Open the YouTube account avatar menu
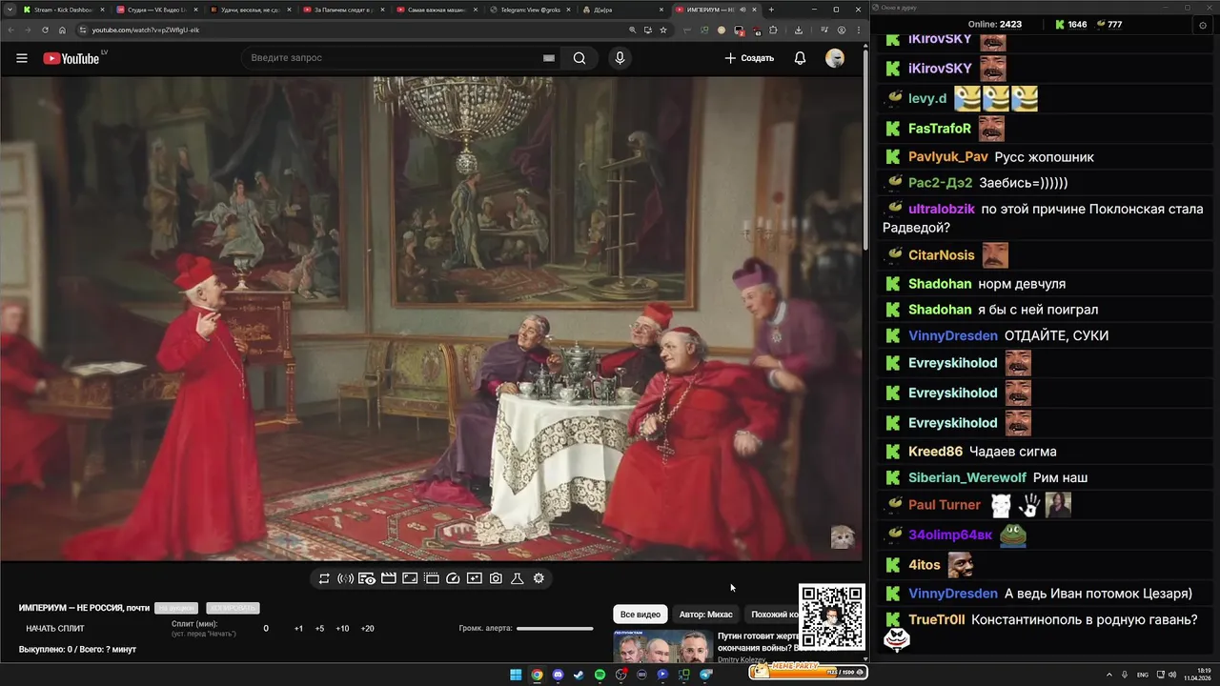The image size is (1220, 686). click(x=835, y=58)
